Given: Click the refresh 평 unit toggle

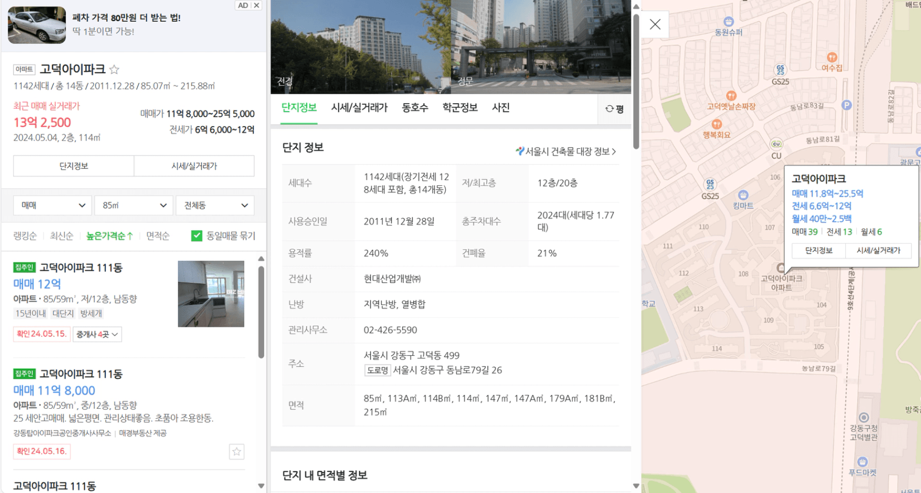Looking at the screenshot, I should coord(614,109).
